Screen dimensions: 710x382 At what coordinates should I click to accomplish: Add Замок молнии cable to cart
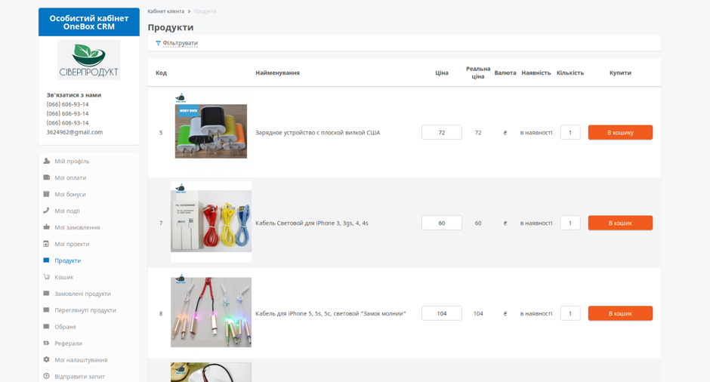[620, 313]
